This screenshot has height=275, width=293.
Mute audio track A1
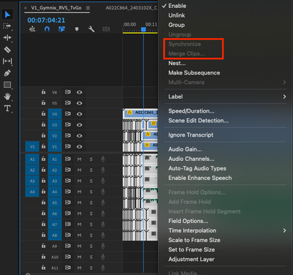79,159
